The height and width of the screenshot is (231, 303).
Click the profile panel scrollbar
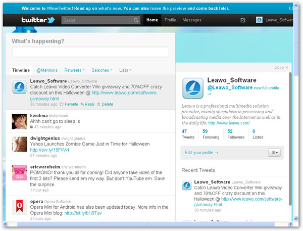[x=290, y=138]
